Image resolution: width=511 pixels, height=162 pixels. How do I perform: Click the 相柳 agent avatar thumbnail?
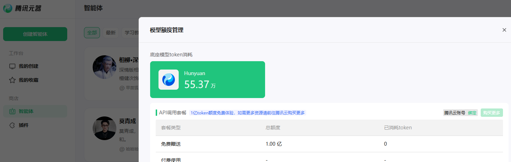coord(104,67)
